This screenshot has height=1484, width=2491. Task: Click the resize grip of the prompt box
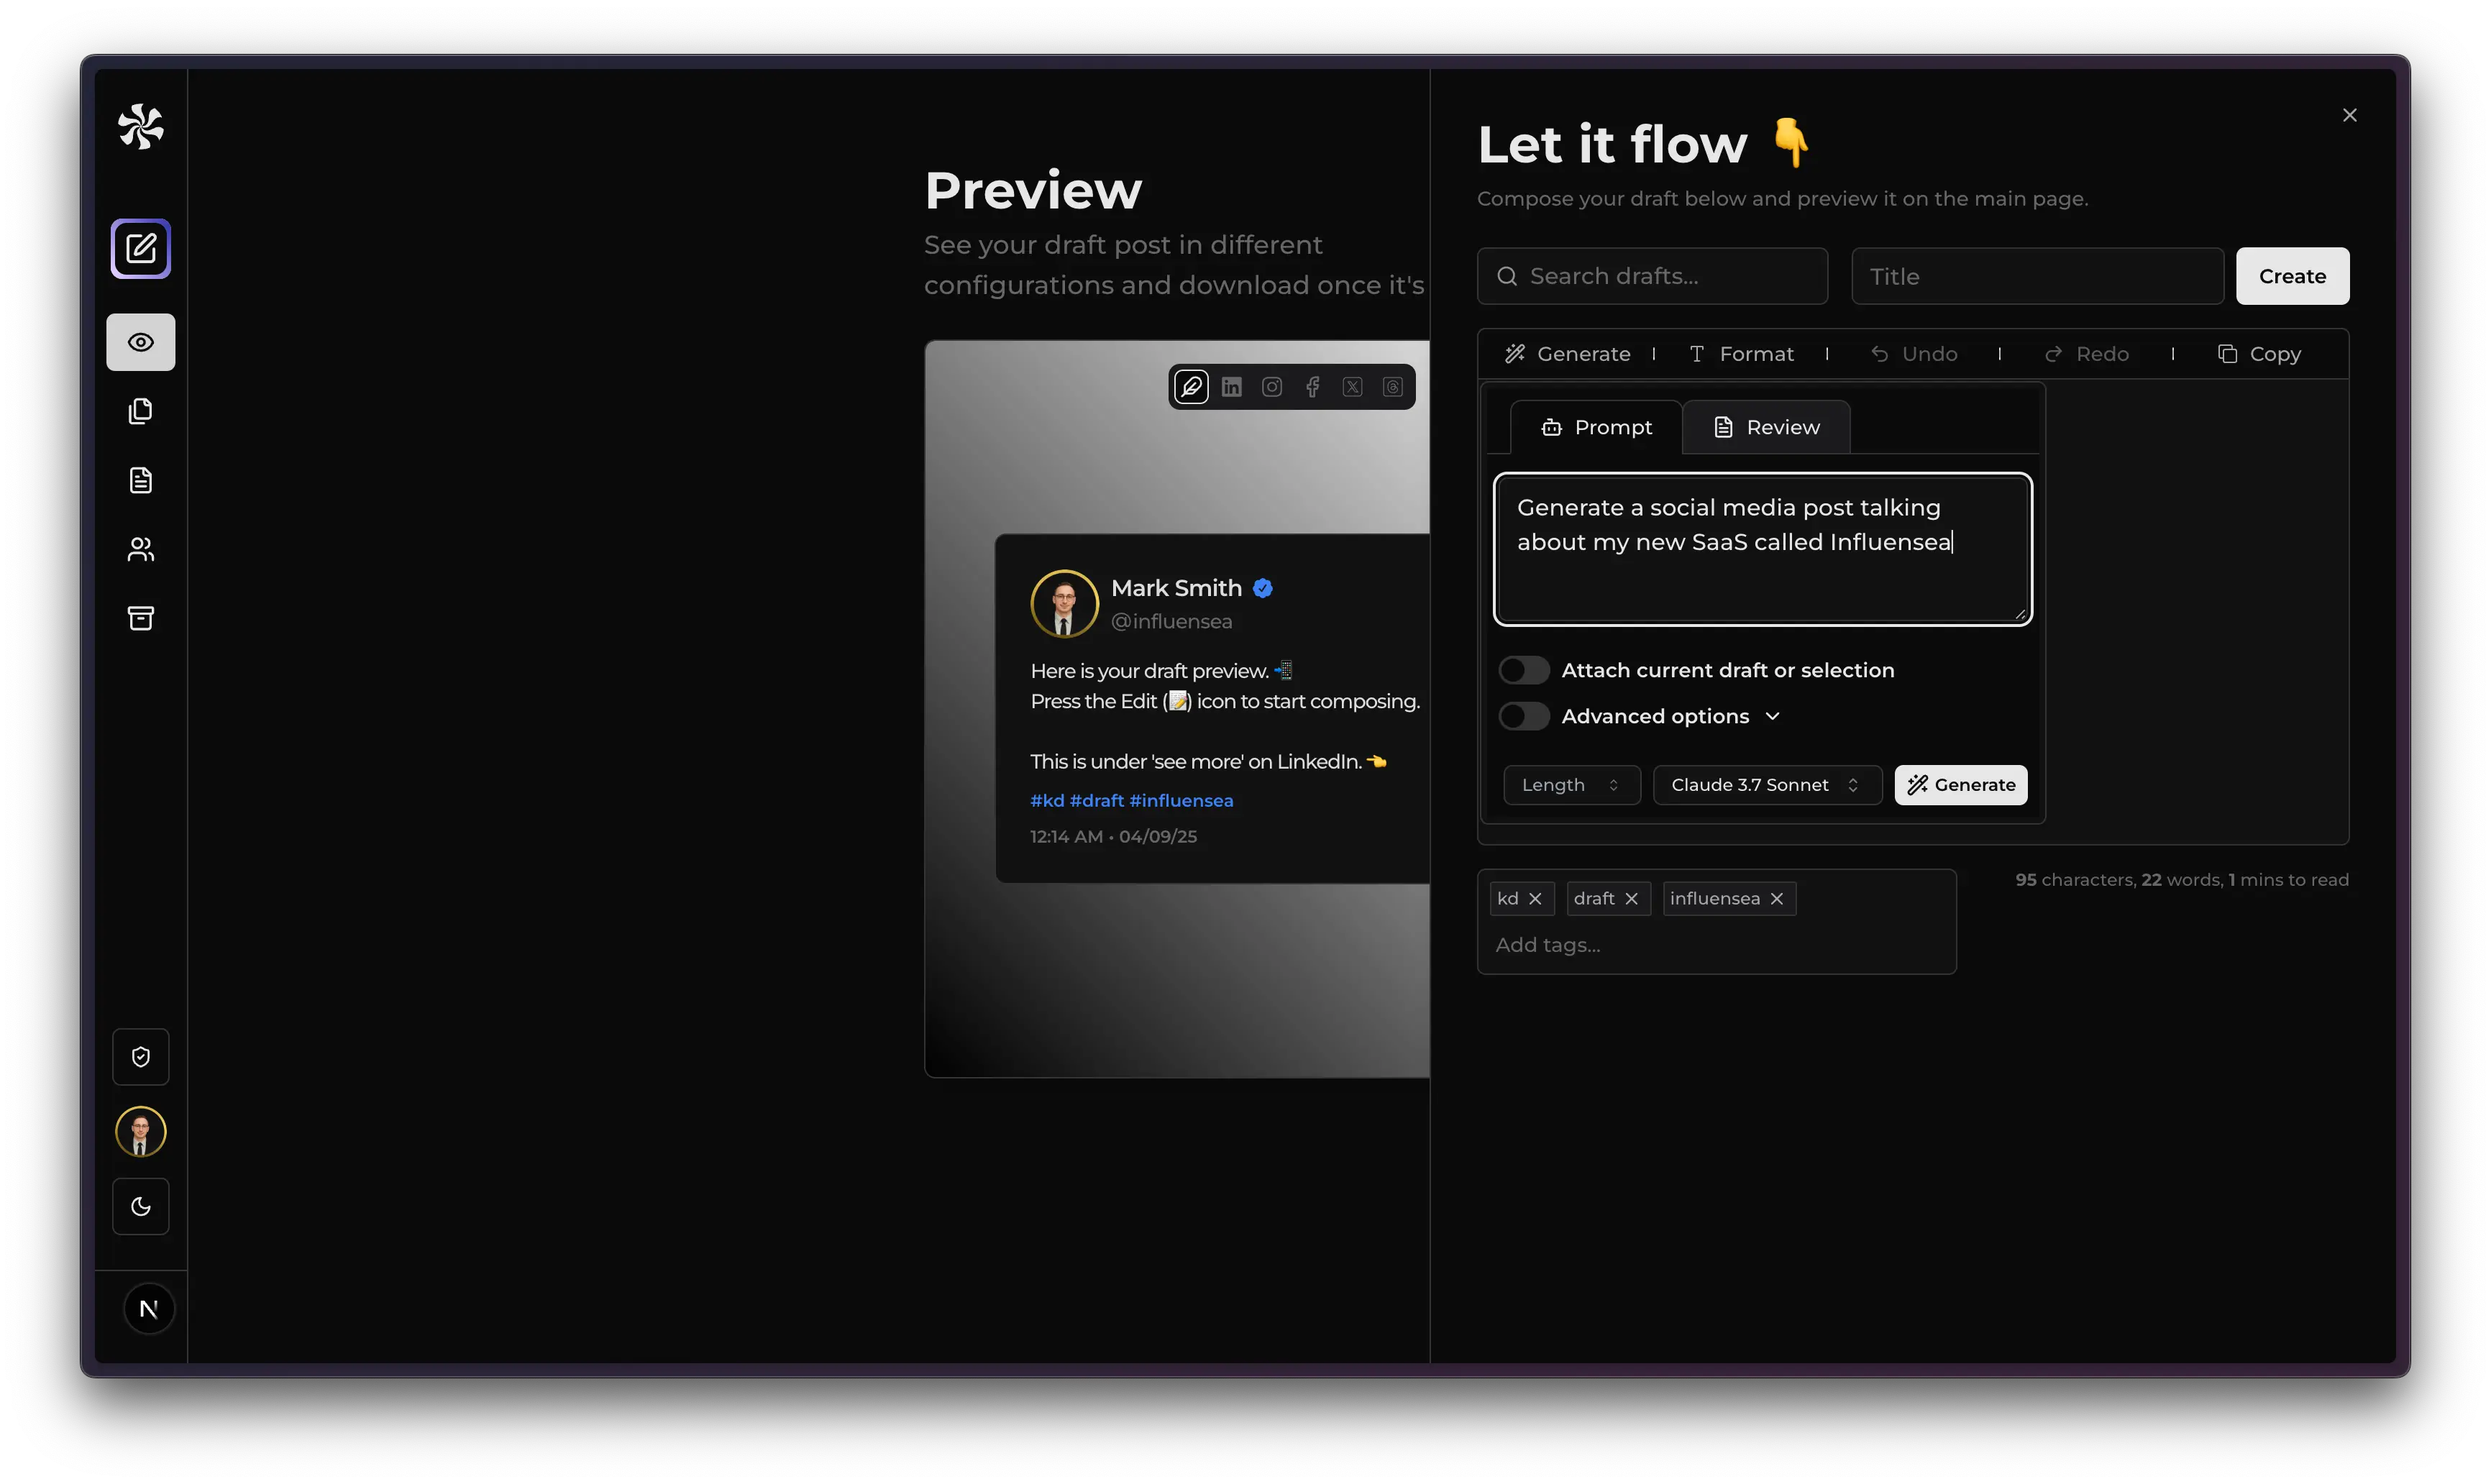(2019, 615)
